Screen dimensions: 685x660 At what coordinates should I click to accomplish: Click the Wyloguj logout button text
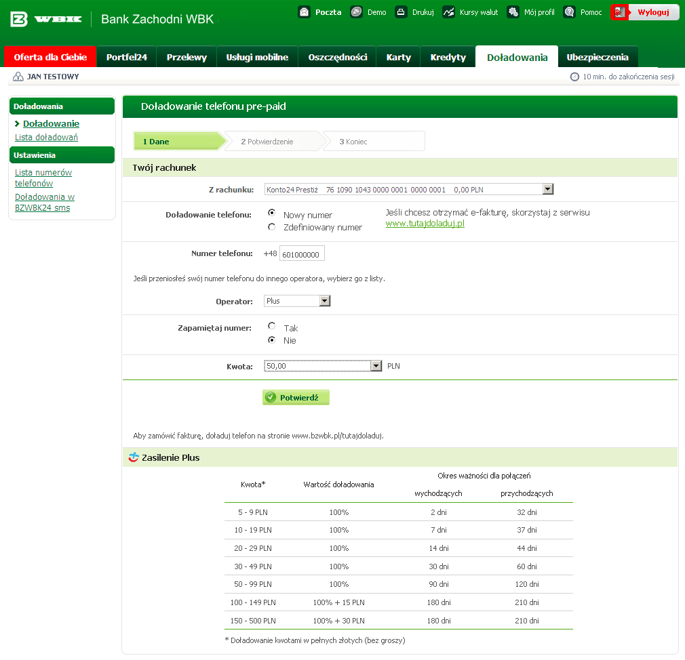tap(654, 12)
